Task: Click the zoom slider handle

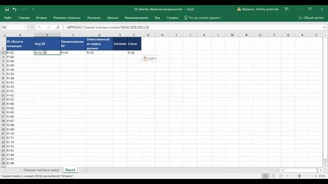Action: click(299, 176)
